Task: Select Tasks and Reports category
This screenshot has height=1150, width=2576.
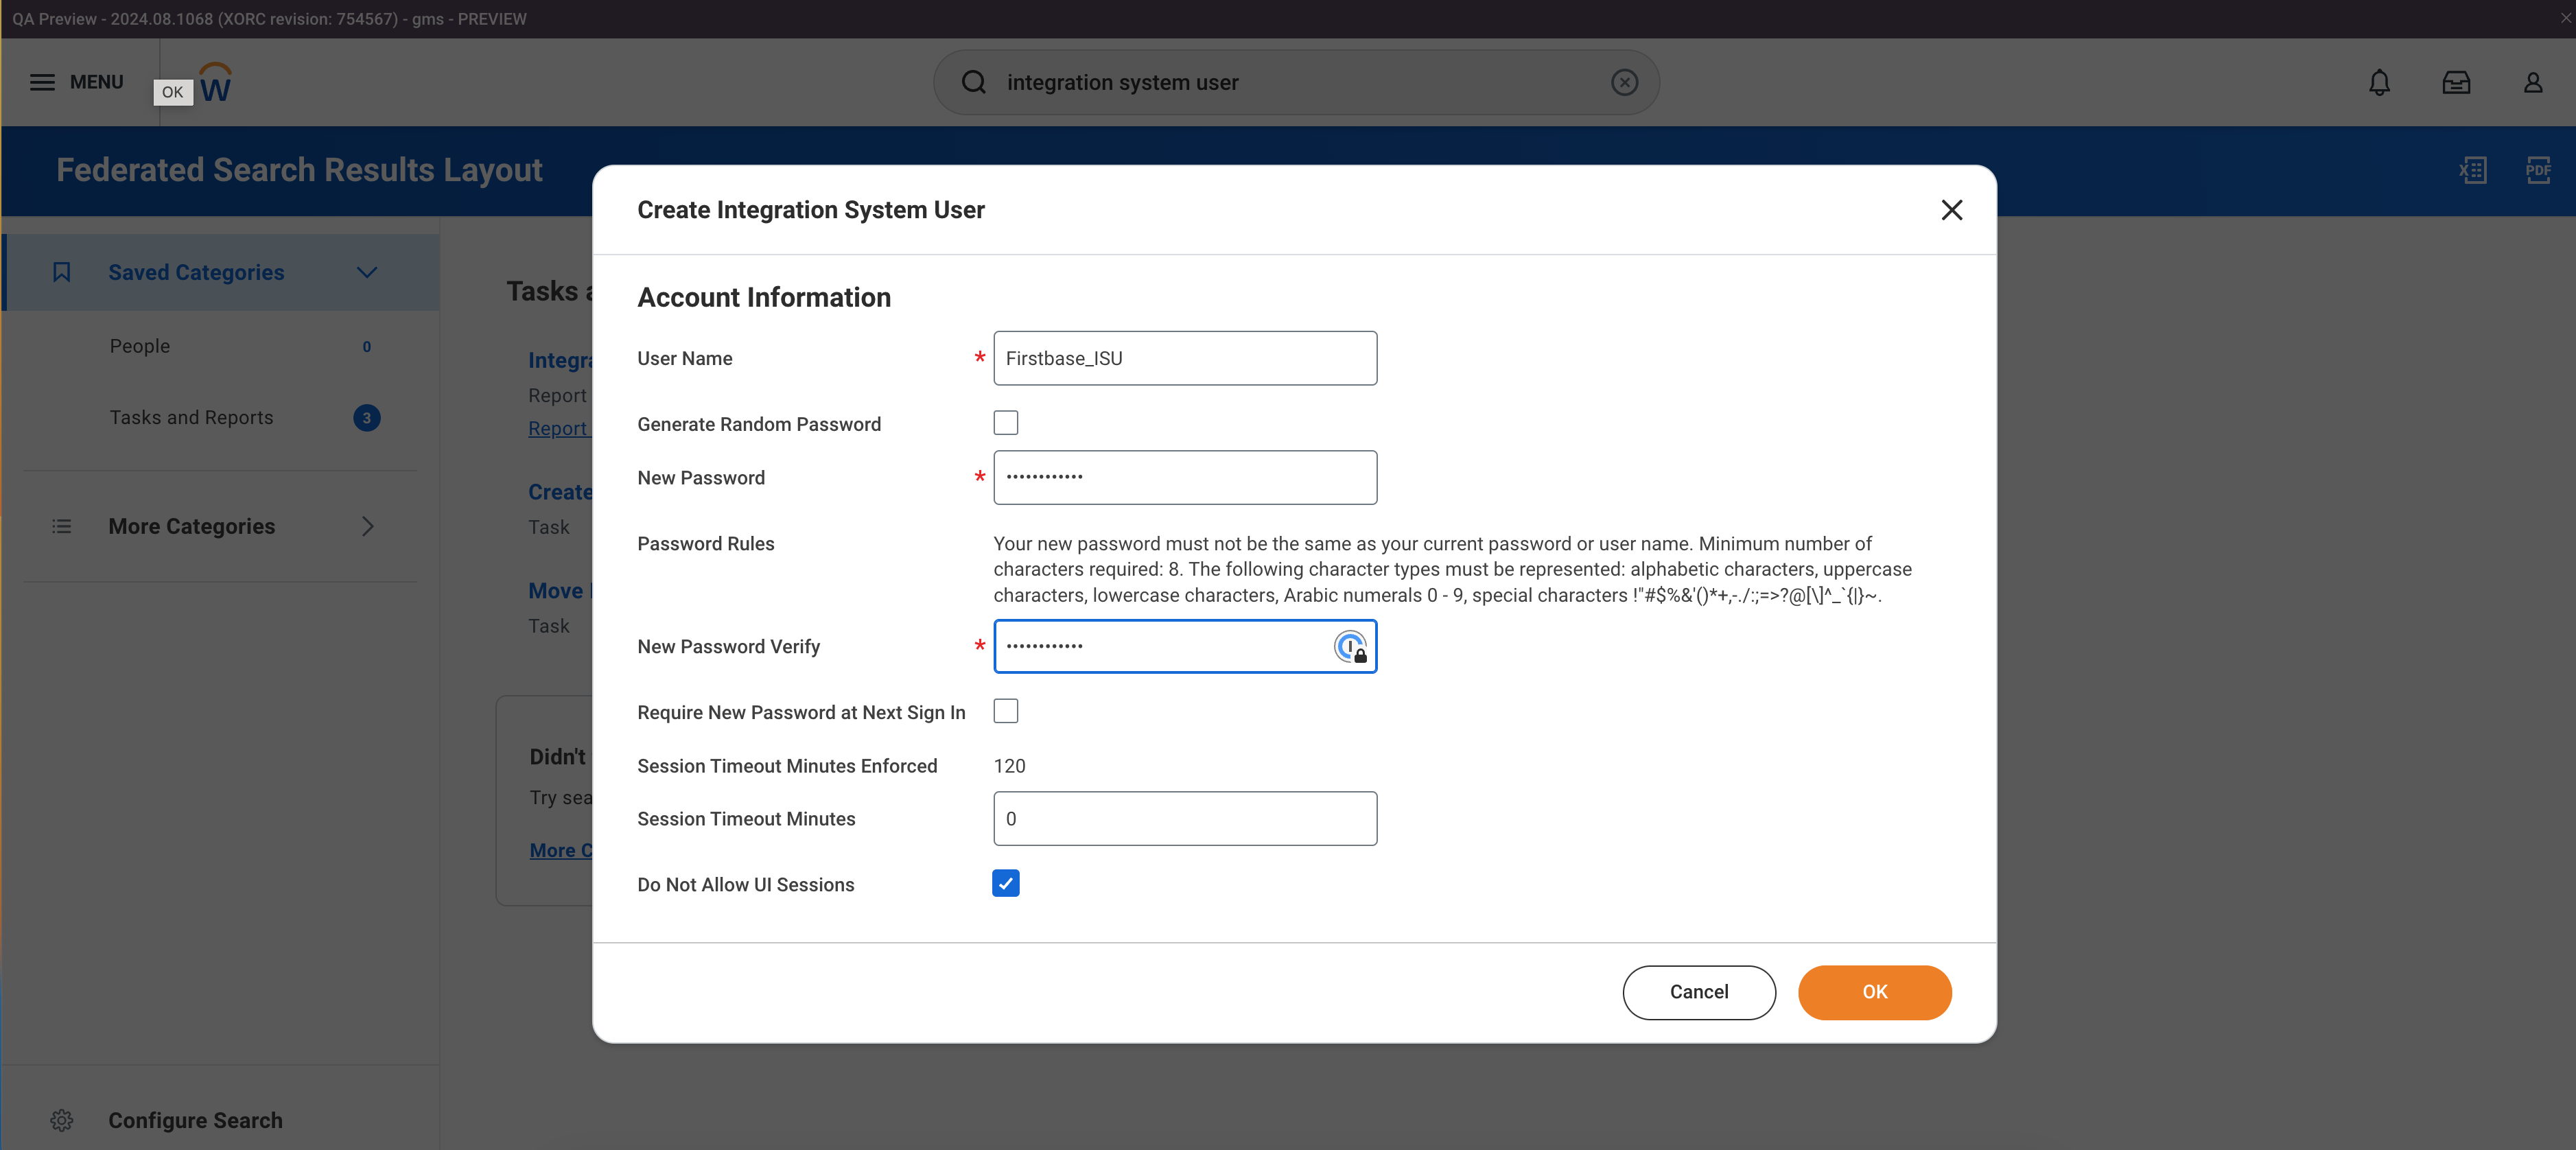Action: pos(191,417)
